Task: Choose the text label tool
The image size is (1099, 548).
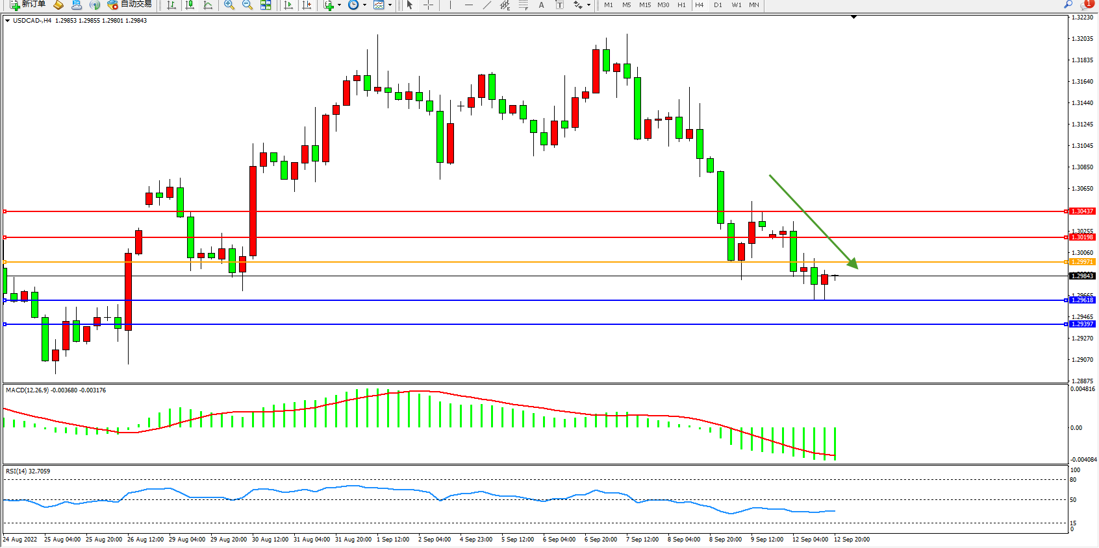Action: [559, 5]
